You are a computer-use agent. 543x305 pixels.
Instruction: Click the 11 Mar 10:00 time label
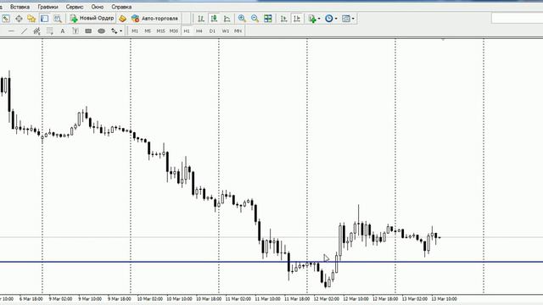point(268,299)
